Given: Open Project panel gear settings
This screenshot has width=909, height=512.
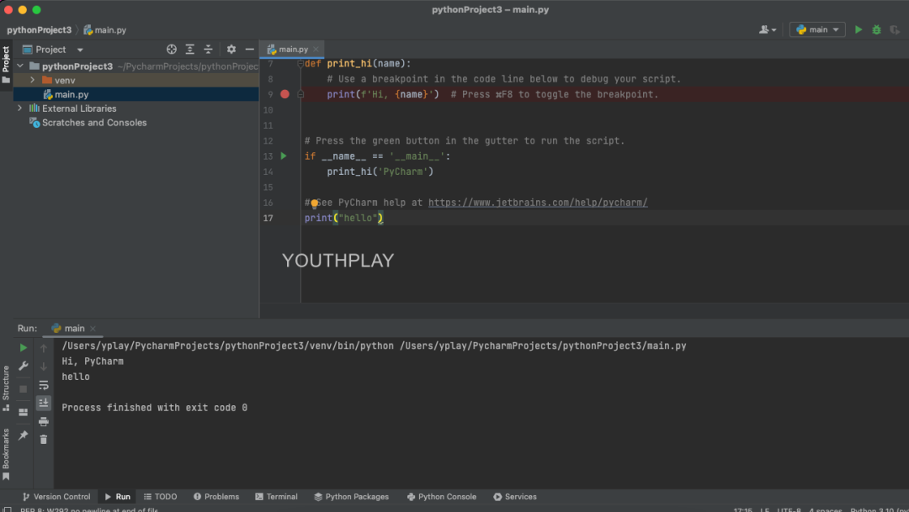Looking at the screenshot, I should pos(231,50).
